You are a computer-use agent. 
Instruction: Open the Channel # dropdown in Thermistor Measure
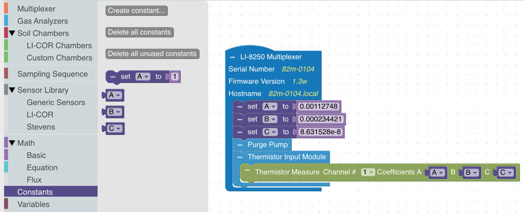[x=368, y=172]
